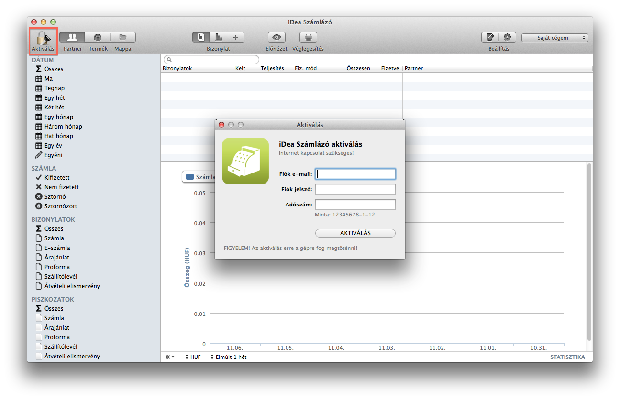Open the Elmúlt 1 hét period selector

pos(228,357)
